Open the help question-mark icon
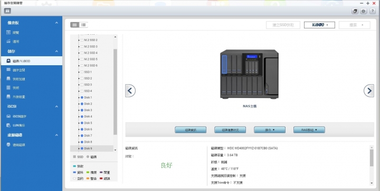 [x=373, y=11]
